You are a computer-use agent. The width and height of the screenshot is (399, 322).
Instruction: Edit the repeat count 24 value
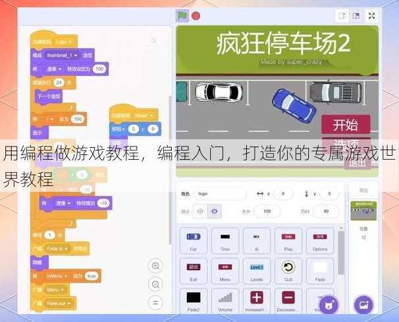pos(59,83)
